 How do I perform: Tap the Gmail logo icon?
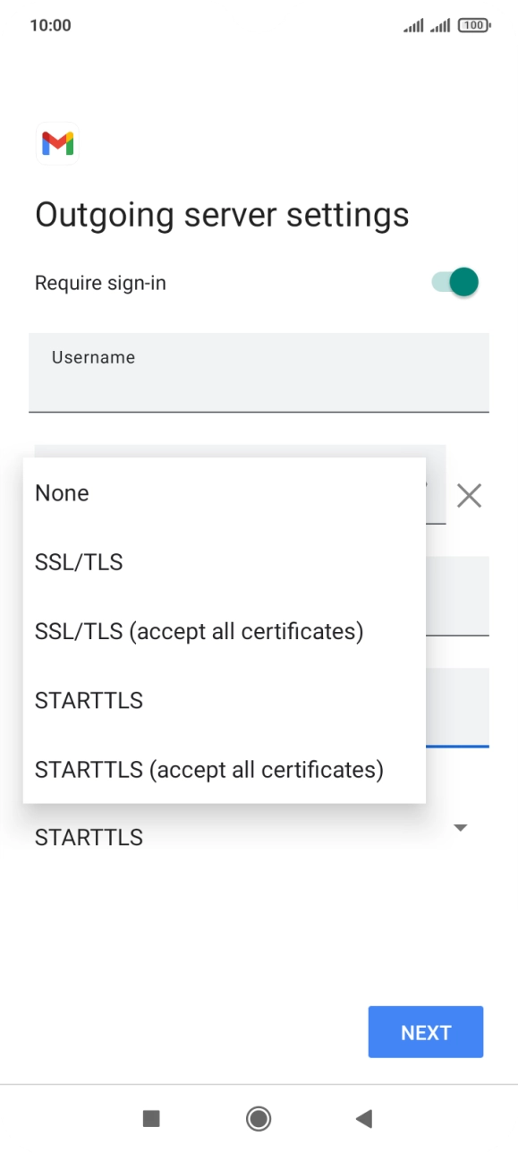tap(57, 143)
